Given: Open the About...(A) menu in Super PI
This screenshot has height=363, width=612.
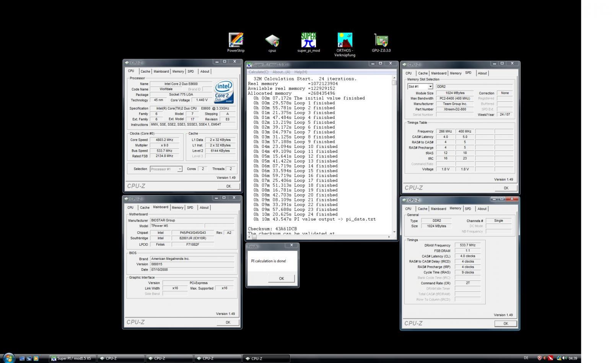Looking at the screenshot, I should (x=281, y=72).
